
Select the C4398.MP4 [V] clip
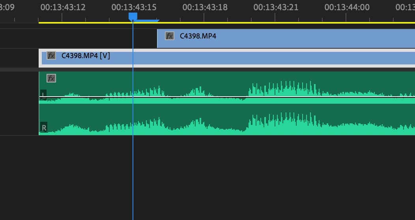[227, 58]
